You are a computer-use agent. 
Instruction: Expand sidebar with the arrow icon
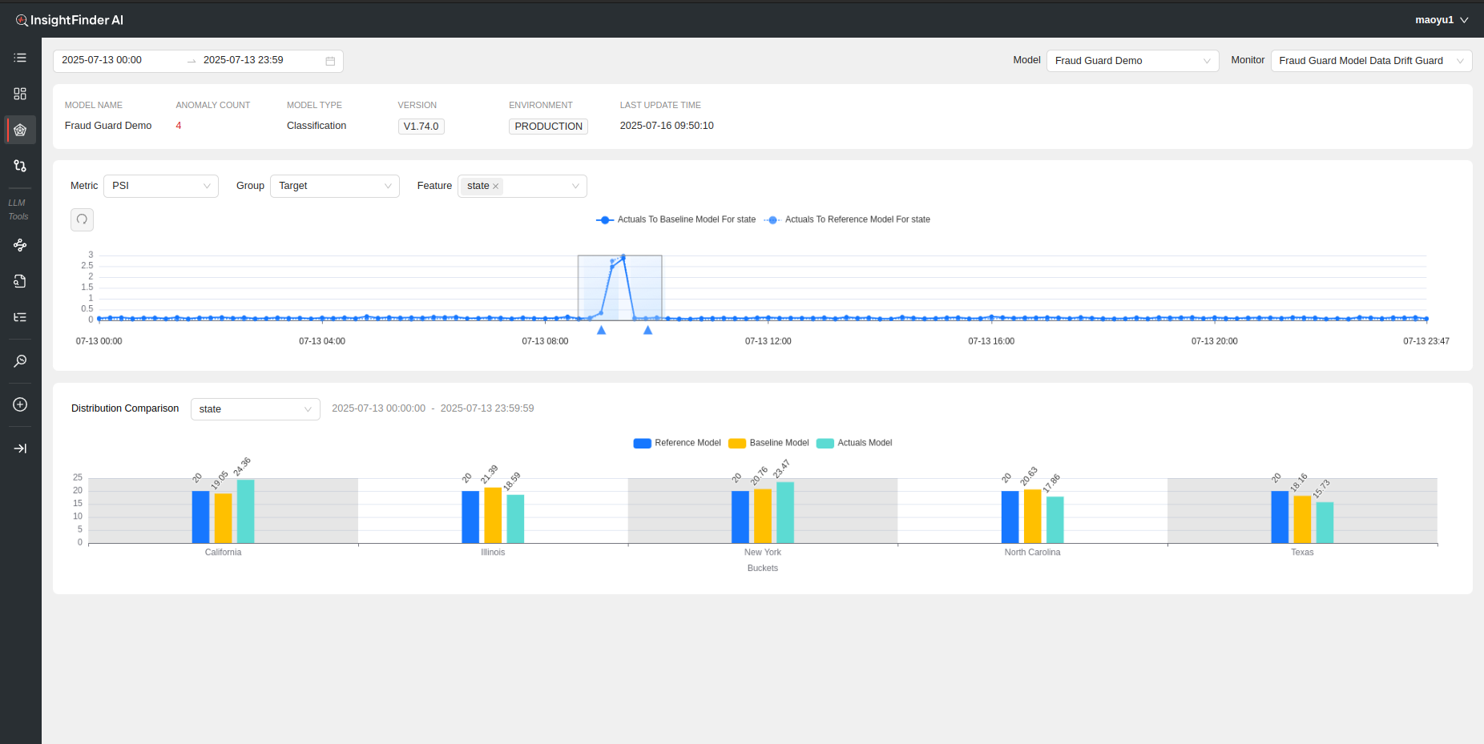tap(20, 448)
